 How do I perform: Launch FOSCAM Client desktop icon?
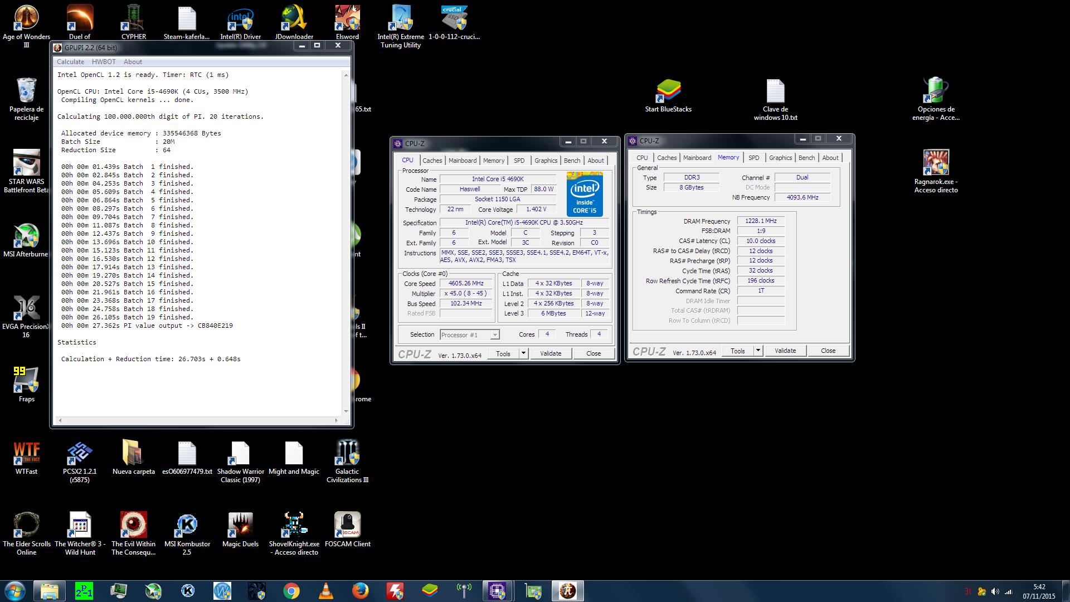point(347,530)
